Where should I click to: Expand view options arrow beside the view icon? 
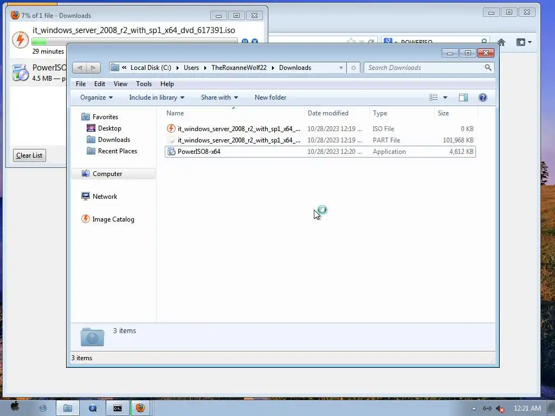(x=445, y=97)
